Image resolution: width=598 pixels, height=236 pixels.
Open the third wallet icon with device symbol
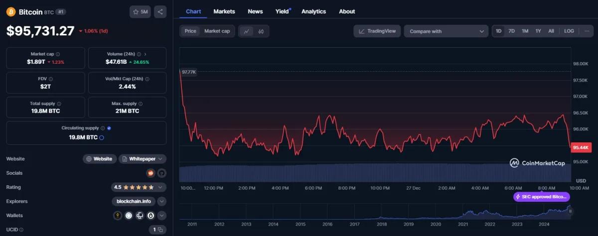click(140, 216)
